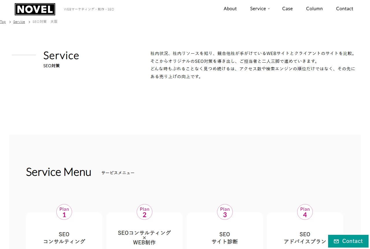The height and width of the screenshot is (249, 370).
Task: Click the WEBマーケティング・制作・SEO tagline
Action: tap(89, 9)
